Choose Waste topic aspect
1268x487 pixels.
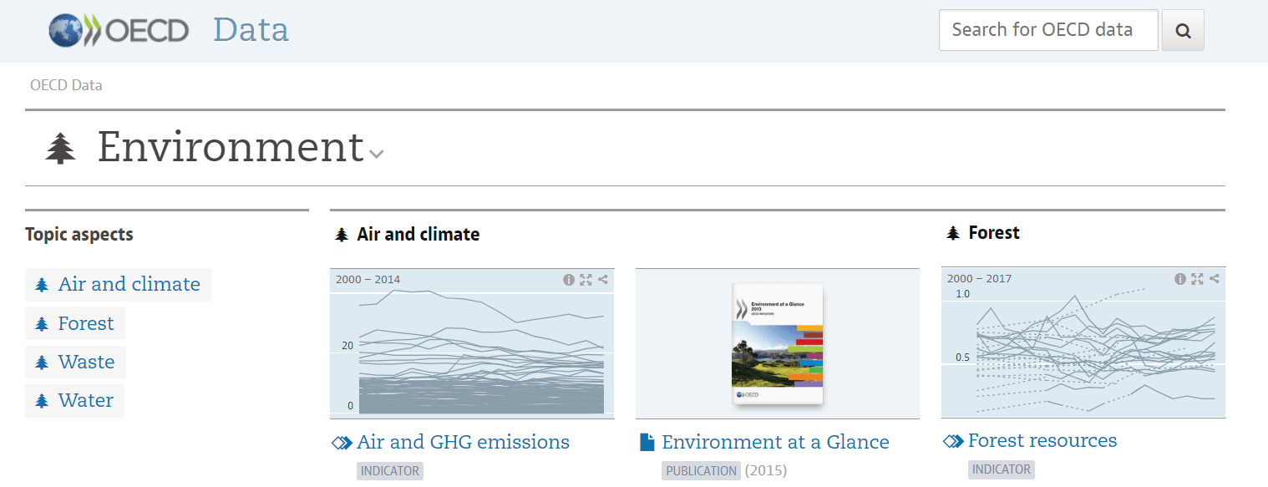click(x=86, y=362)
